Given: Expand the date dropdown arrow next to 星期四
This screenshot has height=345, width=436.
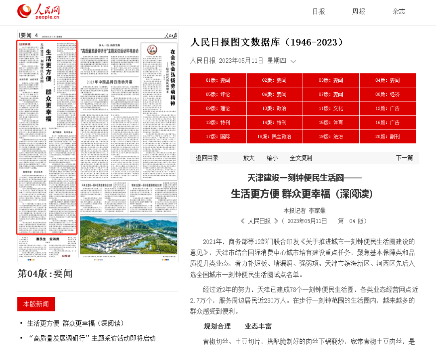Looking at the screenshot, I should (293, 61).
